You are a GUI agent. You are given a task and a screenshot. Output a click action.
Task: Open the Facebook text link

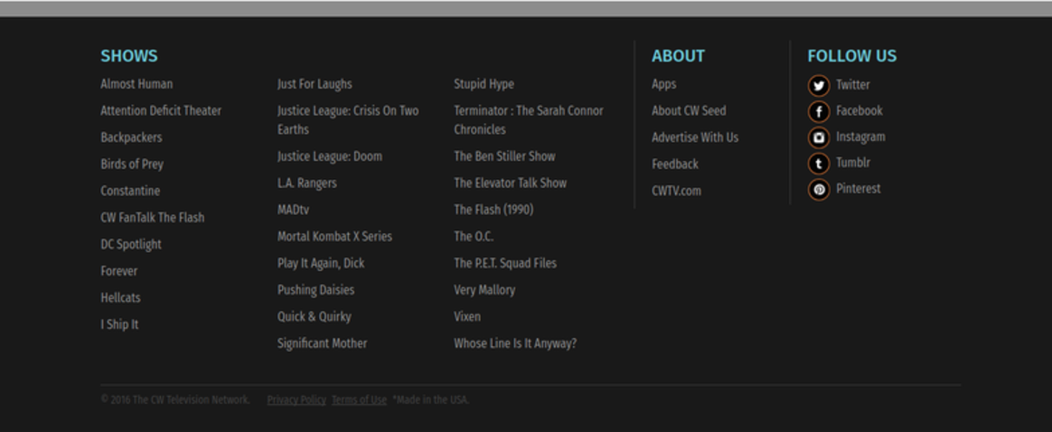859,110
